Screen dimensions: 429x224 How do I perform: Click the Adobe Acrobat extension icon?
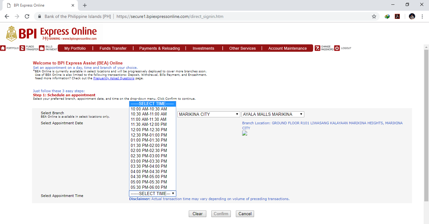(x=397, y=16)
